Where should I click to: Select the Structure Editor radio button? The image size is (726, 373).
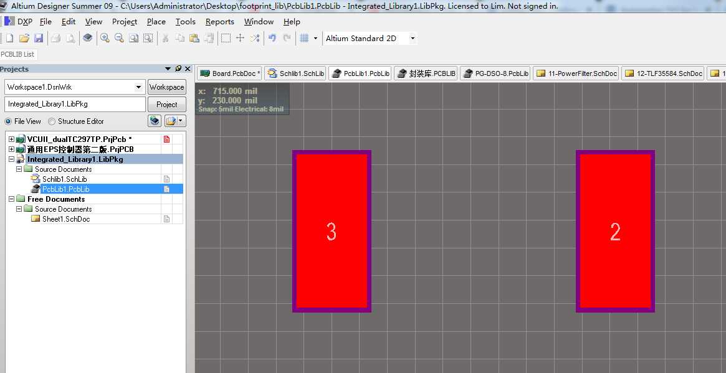coord(52,121)
